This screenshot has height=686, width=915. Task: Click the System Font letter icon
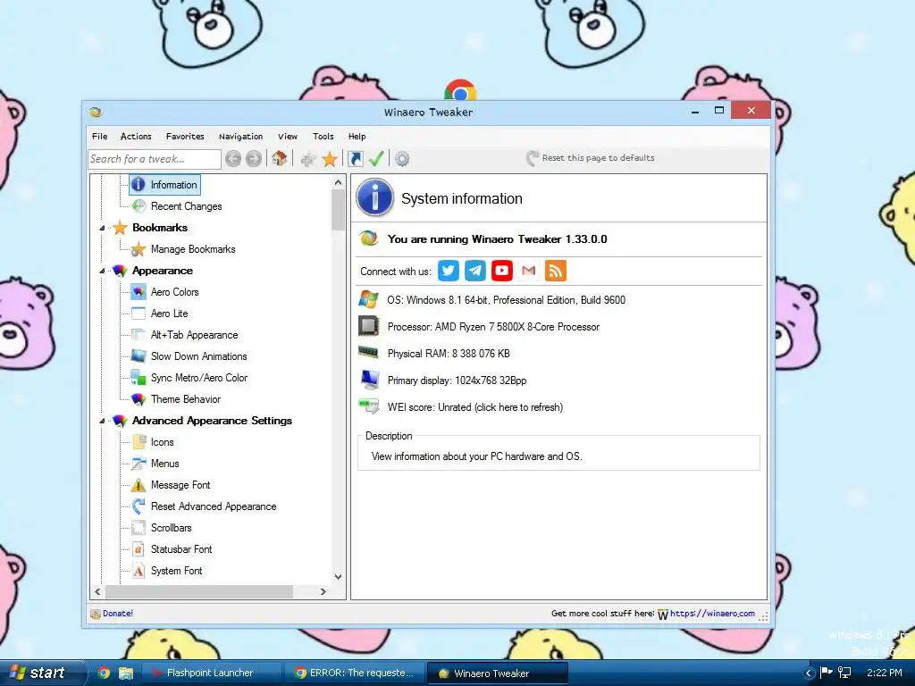coord(139,571)
